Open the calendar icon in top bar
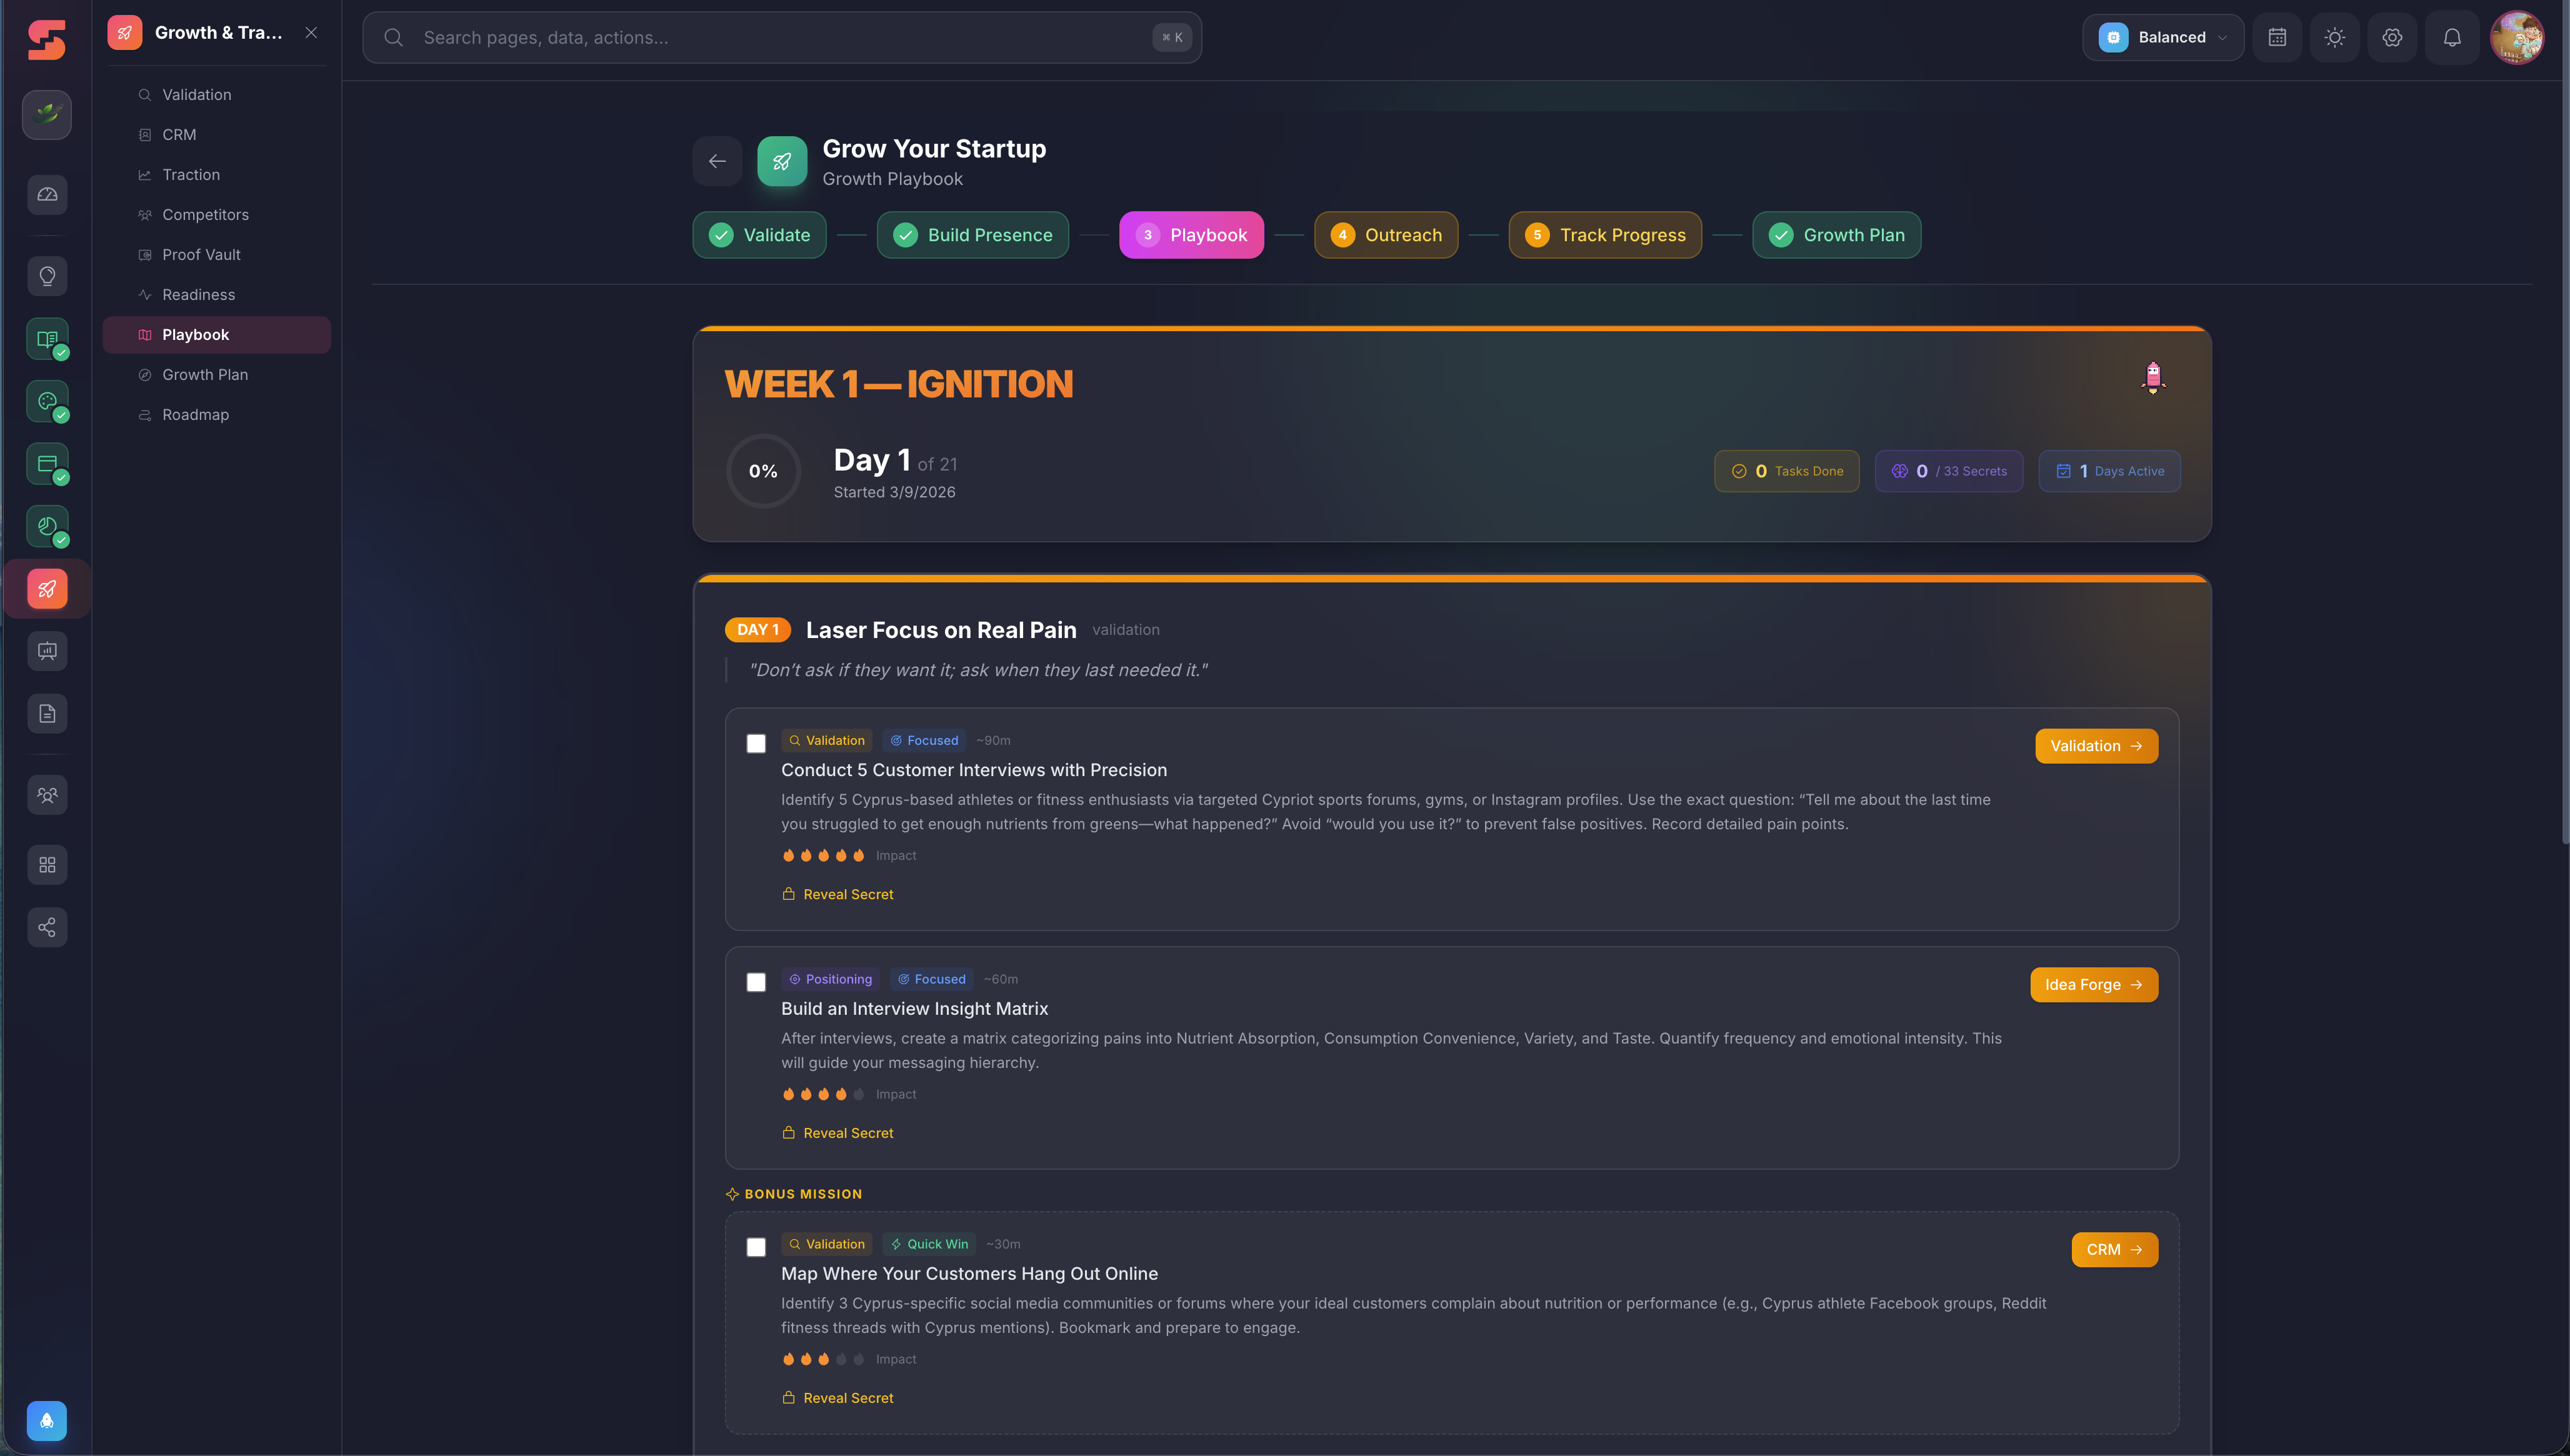 tap(2277, 37)
